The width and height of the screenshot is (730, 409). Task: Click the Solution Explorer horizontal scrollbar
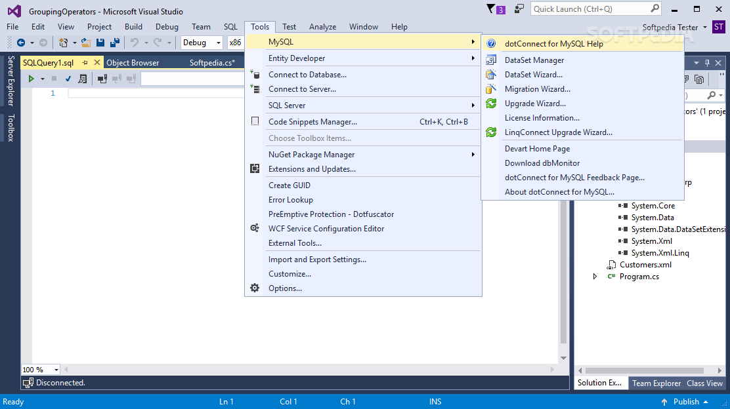[645, 370]
